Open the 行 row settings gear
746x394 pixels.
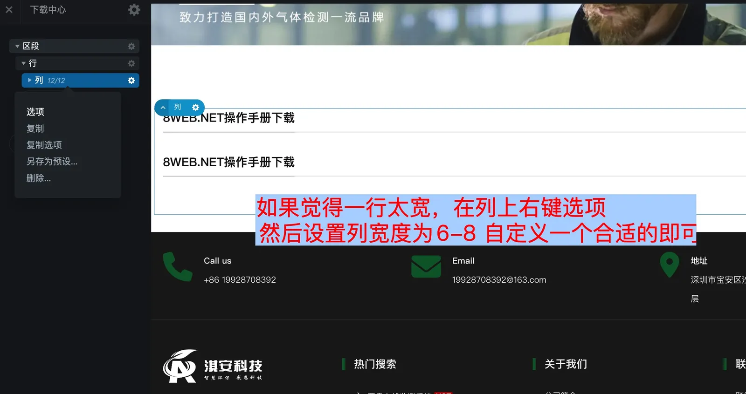[x=131, y=63]
